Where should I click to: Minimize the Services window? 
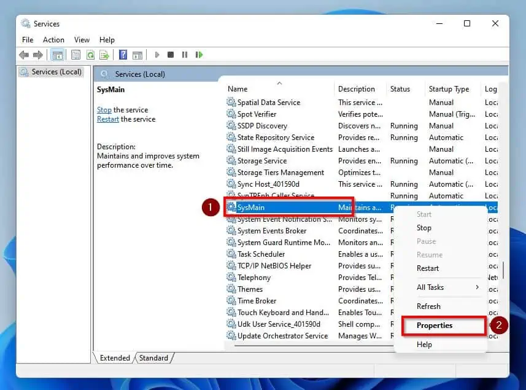(439, 23)
